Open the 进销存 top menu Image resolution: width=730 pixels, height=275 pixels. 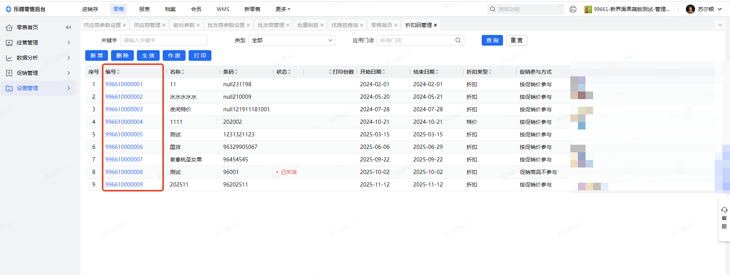[90, 9]
